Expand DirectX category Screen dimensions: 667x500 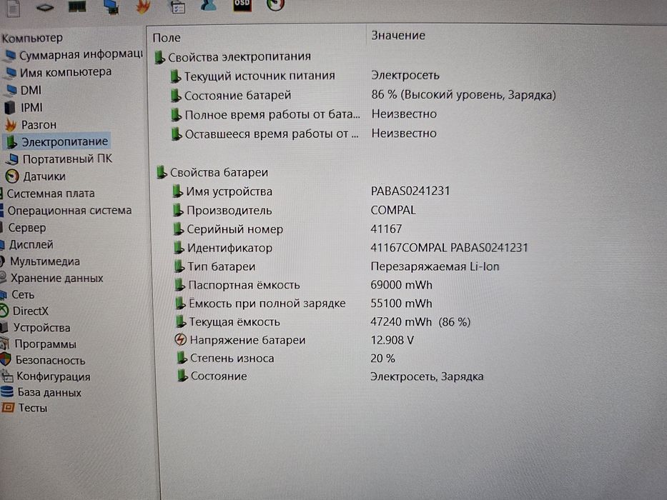click(x=24, y=311)
